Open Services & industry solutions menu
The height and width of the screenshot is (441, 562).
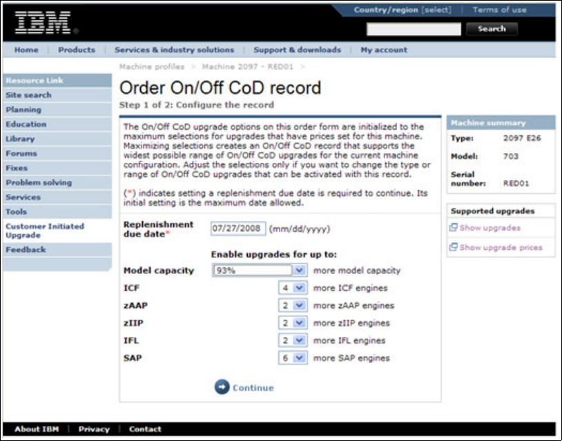pyautogui.click(x=174, y=50)
